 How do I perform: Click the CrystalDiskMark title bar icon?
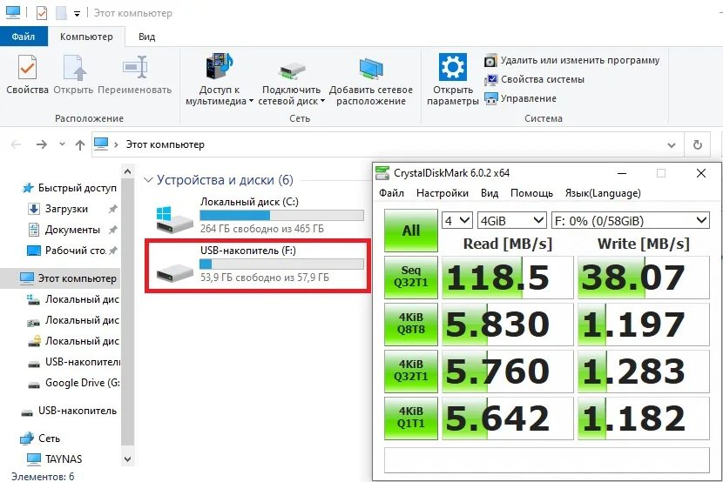tap(382, 173)
